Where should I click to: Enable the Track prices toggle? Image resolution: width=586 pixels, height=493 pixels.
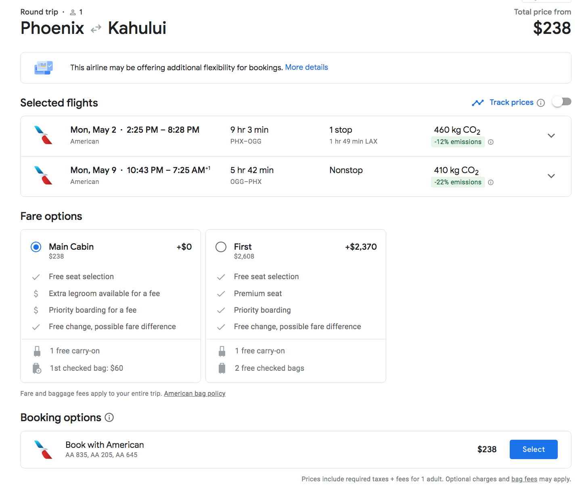[561, 102]
